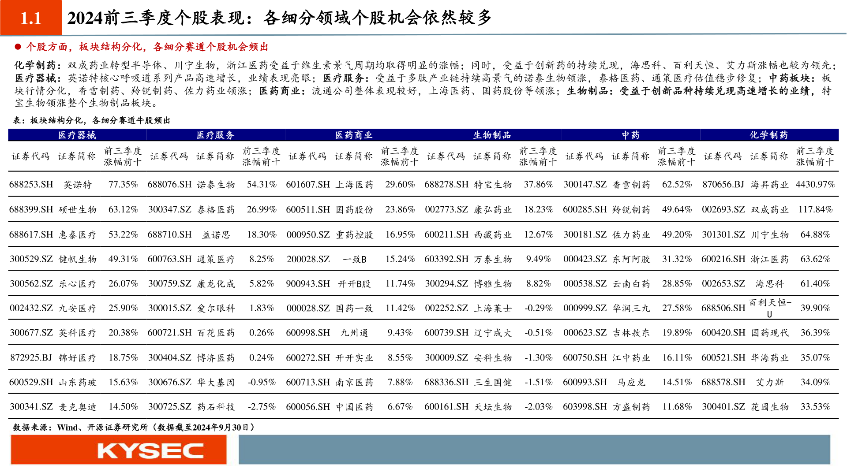
Task: Click the 上海莱士 name cell
Action: point(493,309)
